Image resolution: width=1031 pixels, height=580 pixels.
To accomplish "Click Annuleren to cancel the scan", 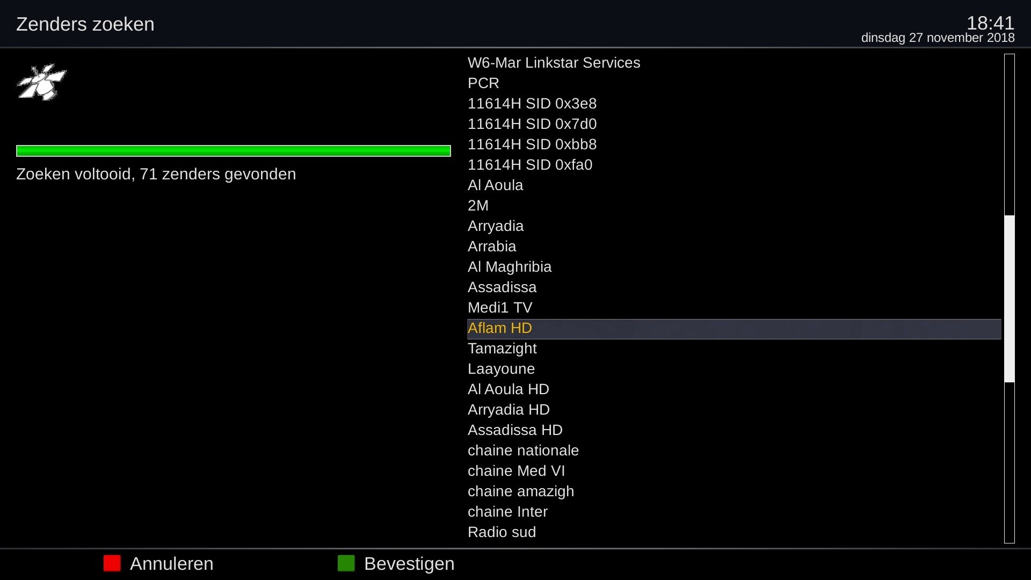I will coord(172,564).
